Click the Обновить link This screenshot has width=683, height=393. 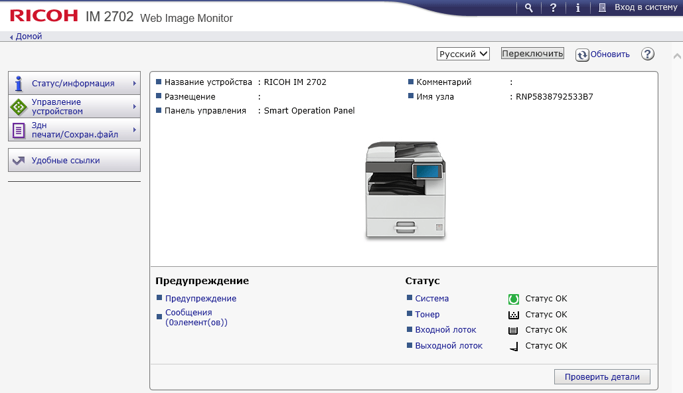(x=610, y=54)
